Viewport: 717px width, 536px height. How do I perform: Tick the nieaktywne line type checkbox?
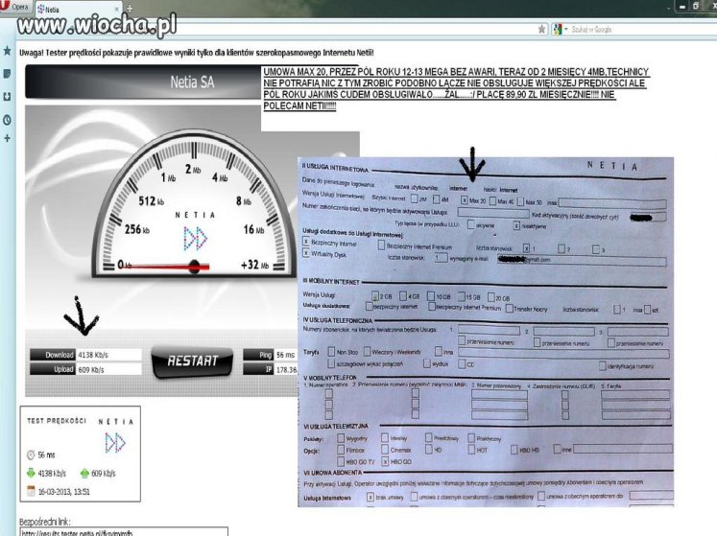(516, 225)
